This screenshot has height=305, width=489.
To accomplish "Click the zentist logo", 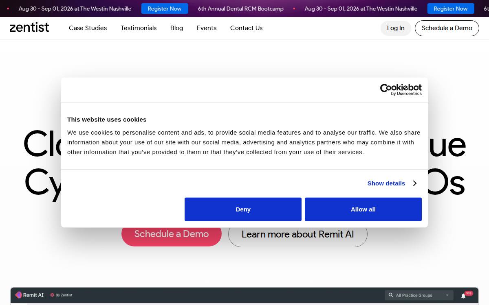I will click(x=29, y=28).
